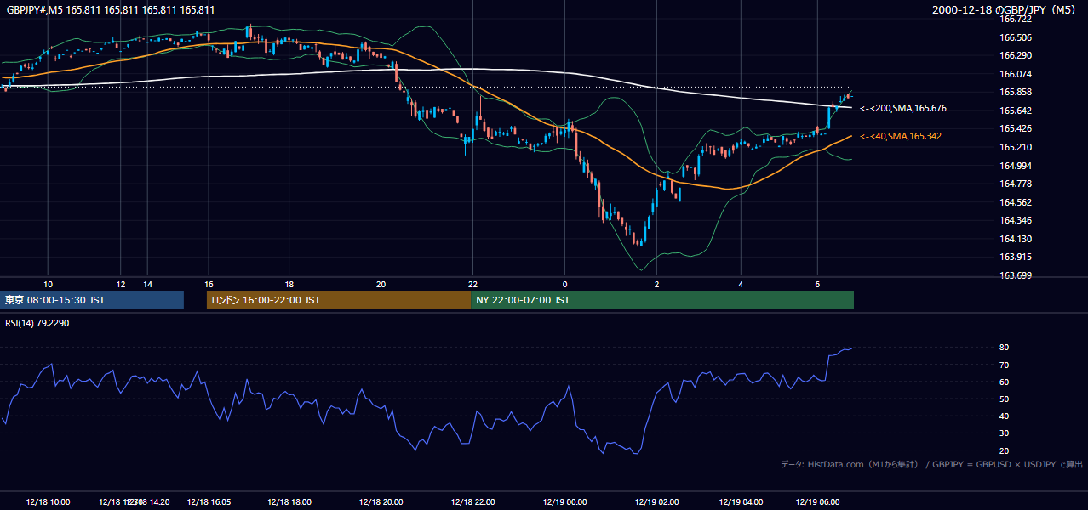Image resolution: width=1088 pixels, height=510 pixels.
Task: Click price axis value 163.699
Action: 1016,275
